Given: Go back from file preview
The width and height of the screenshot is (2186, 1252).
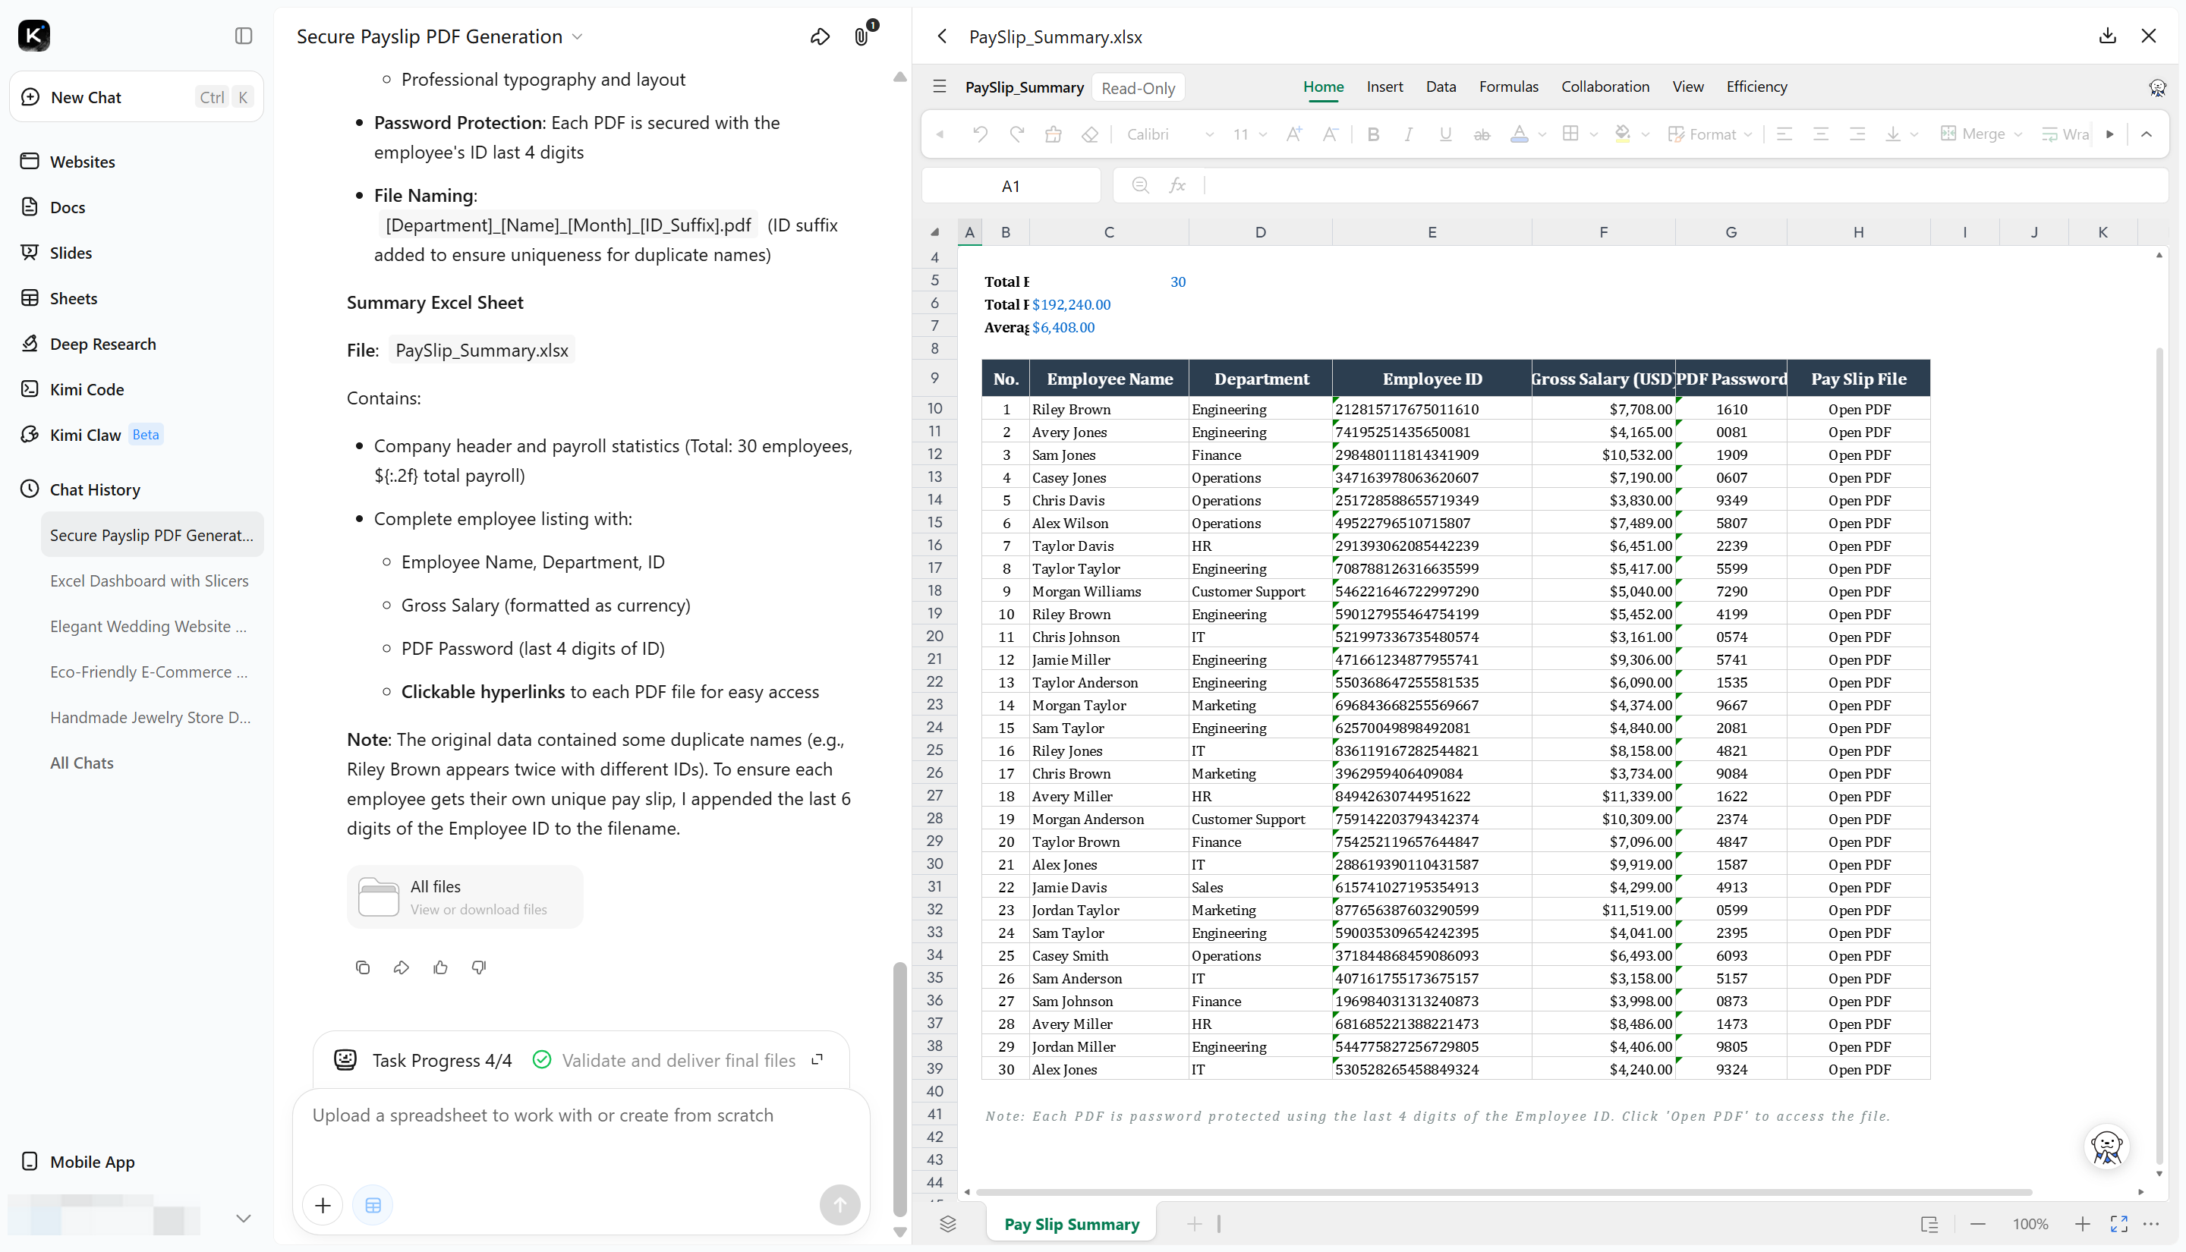Looking at the screenshot, I should 943,36.
